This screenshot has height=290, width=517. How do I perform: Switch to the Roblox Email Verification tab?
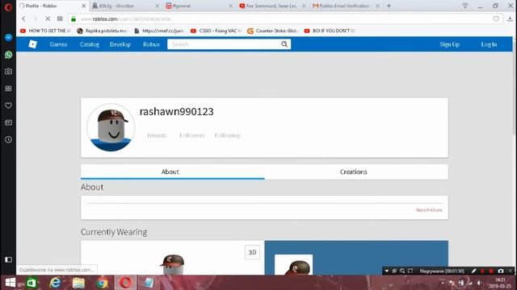pyautogui.click(x=345, y=6)
